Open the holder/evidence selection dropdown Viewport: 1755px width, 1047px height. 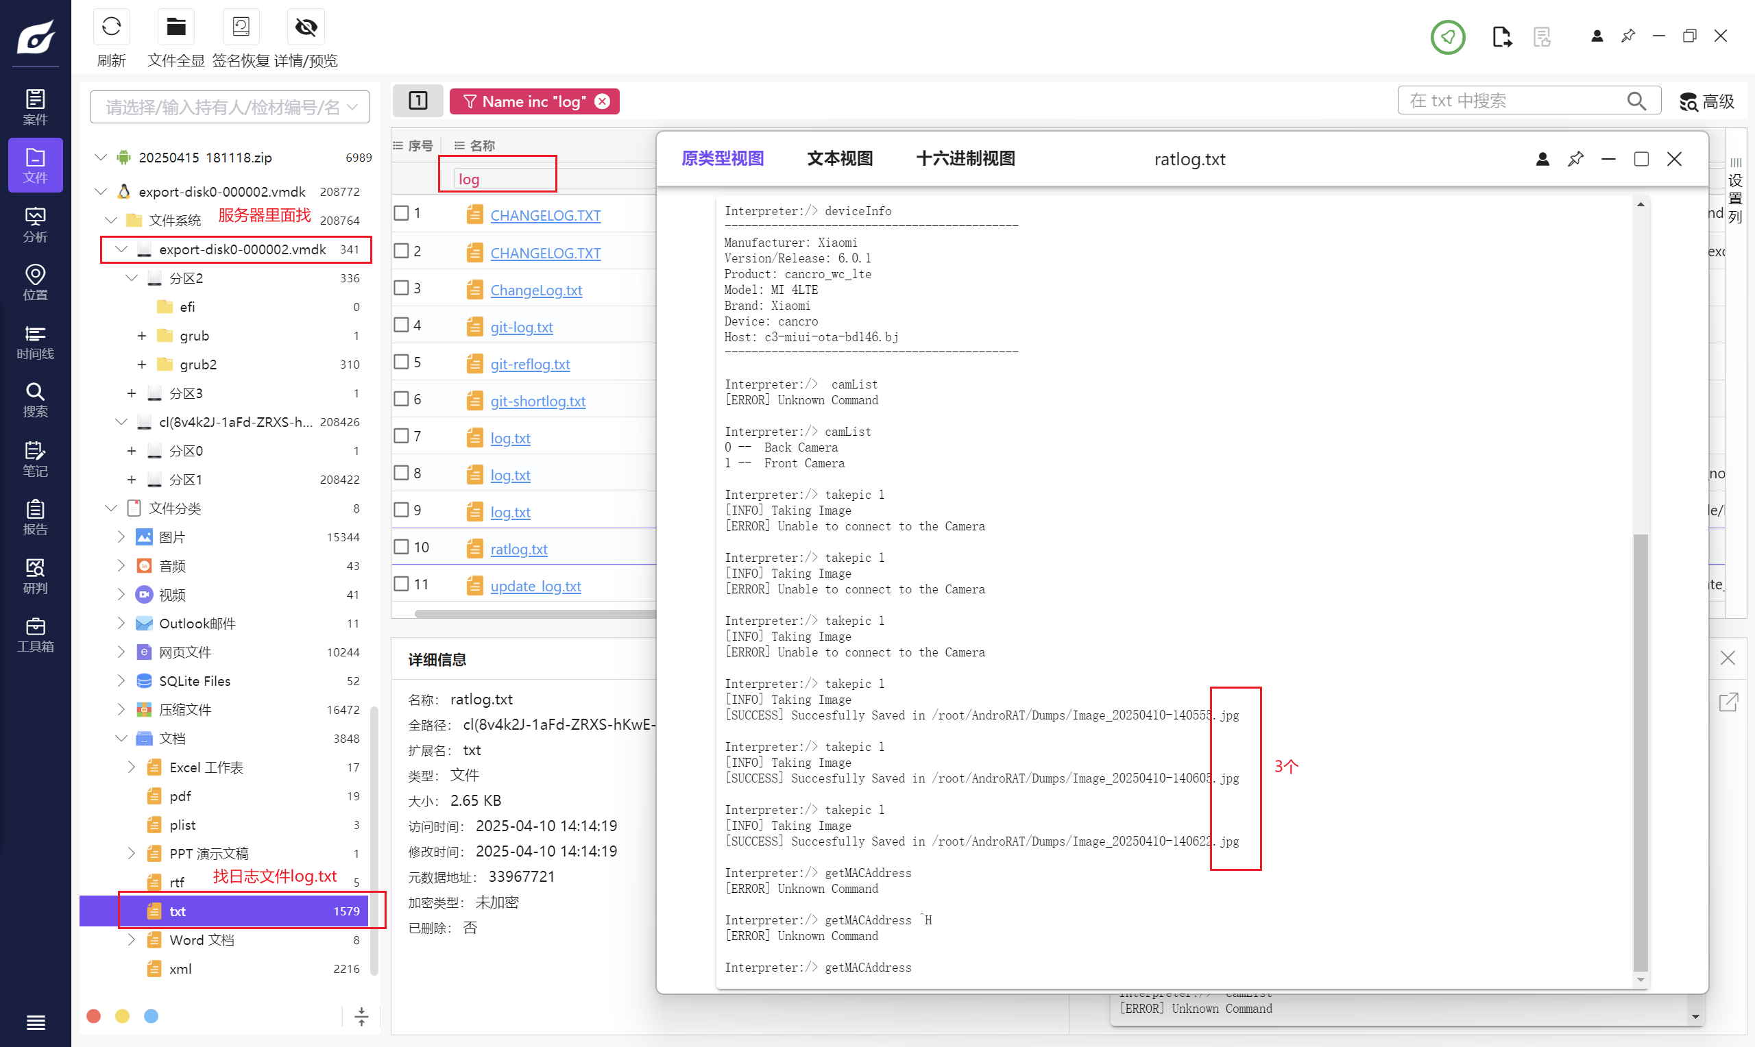[x=230, y=106]
